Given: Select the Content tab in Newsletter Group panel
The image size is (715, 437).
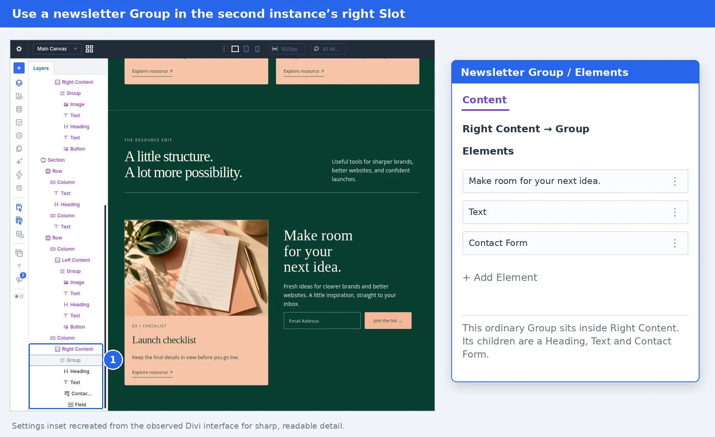Looking at the screenshot, I should pos(485,100).
